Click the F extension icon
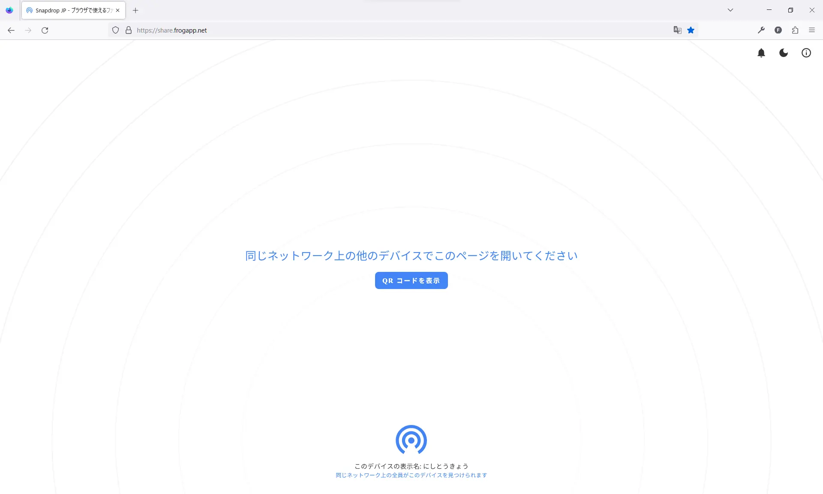This screenshot has width=823, height=494. [x=778, y=30]
